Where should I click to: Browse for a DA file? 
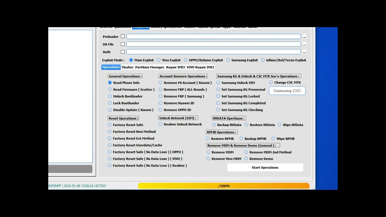304,44
